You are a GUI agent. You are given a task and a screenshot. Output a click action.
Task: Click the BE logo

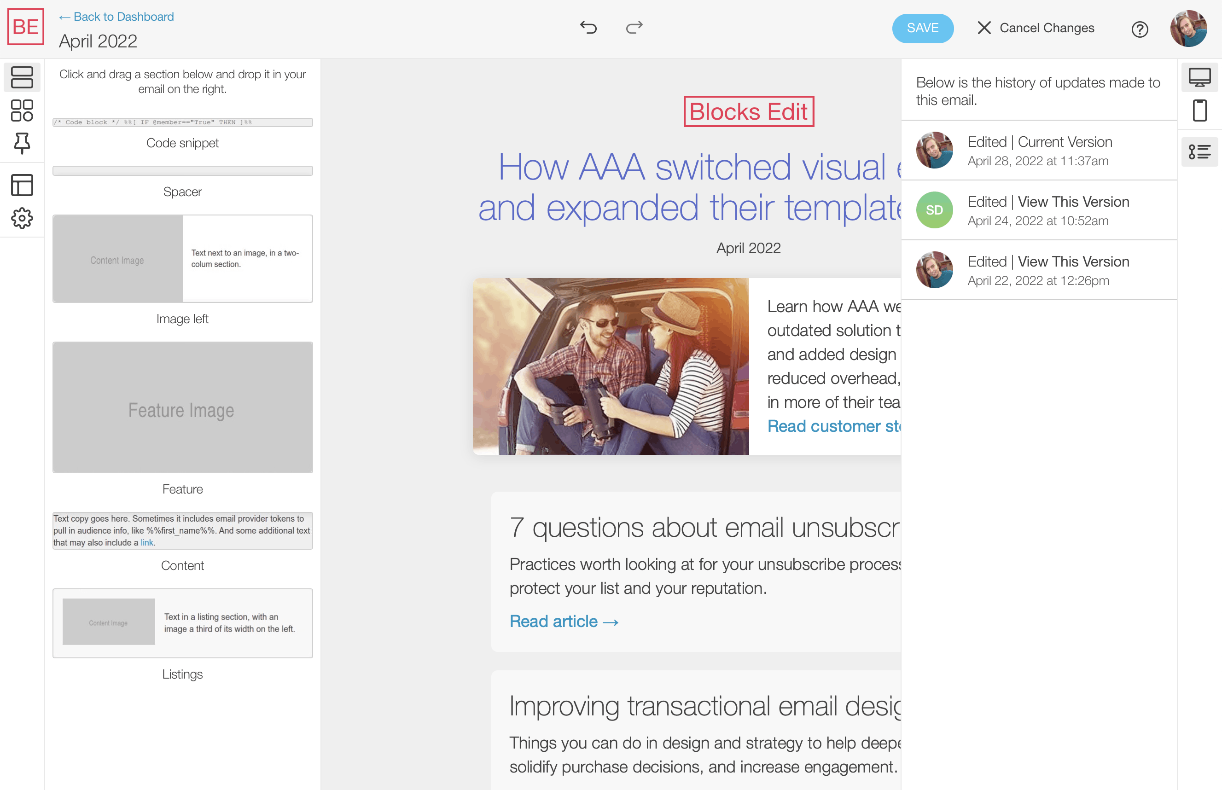pos(25,27)
